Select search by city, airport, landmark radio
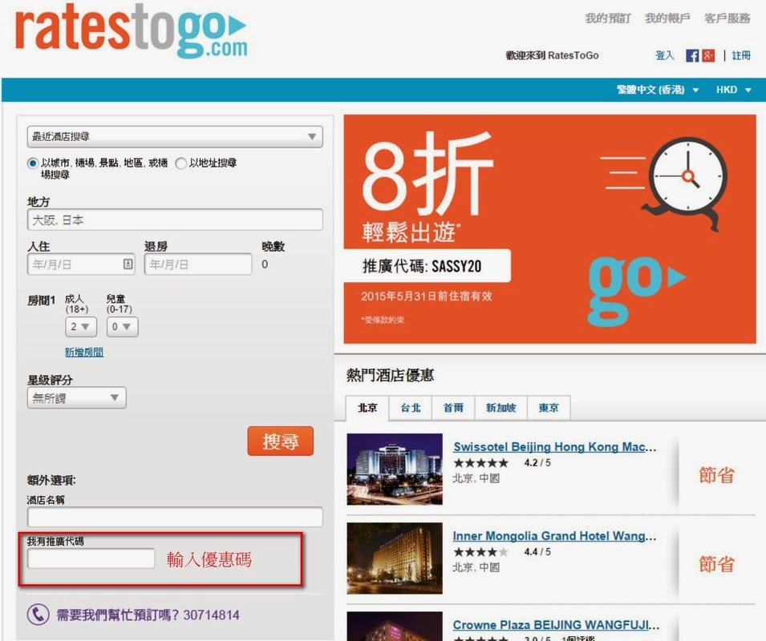 tap(33, 163)
